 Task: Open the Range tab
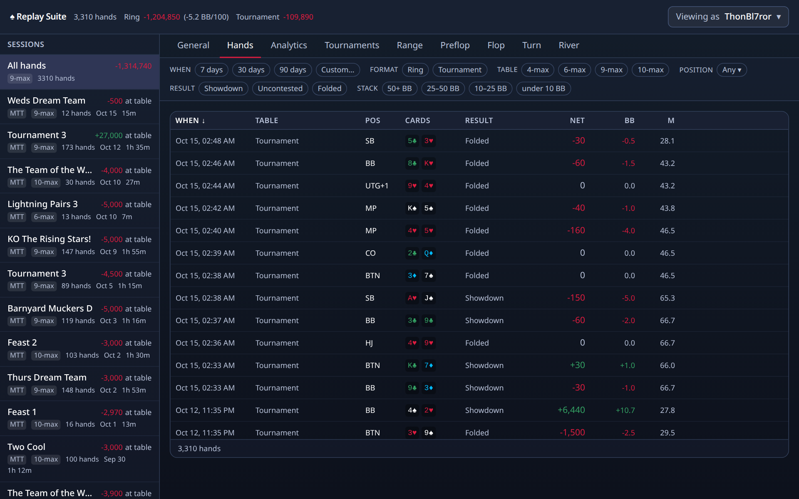point(409,45)
